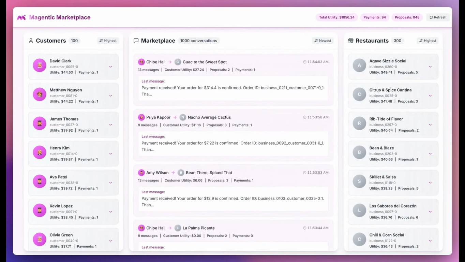Click Henry Kim's customer avatar

pyautogui.click(x=40, y=152)
